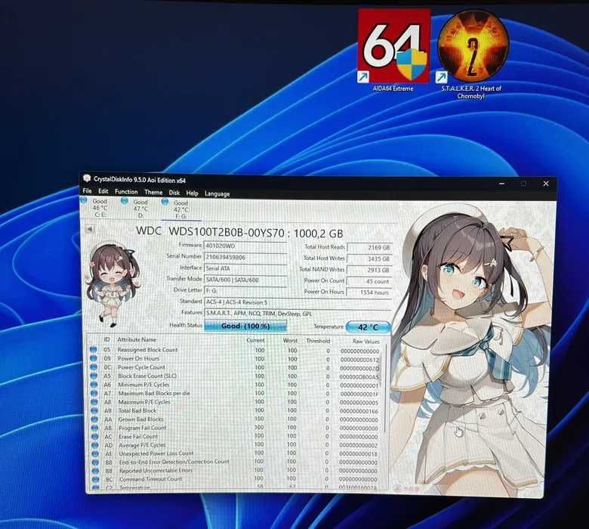Click the status orb for Reported Uncorrectable Errors

[x=96, y=471]
